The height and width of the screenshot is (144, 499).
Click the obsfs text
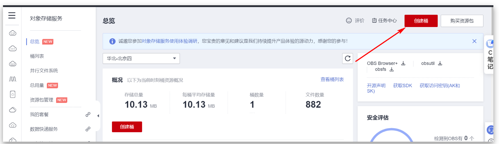[380, 70]
